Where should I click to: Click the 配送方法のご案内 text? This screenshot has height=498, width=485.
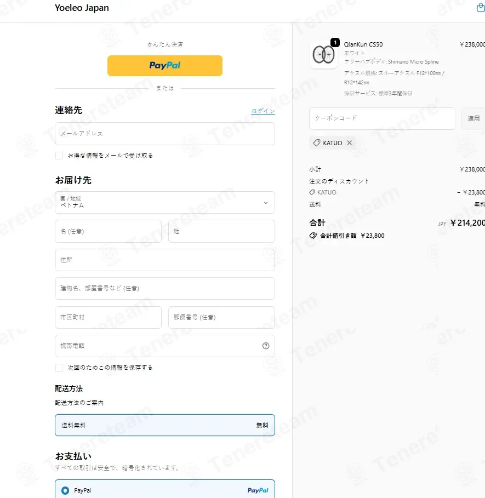tap(79, 403)
